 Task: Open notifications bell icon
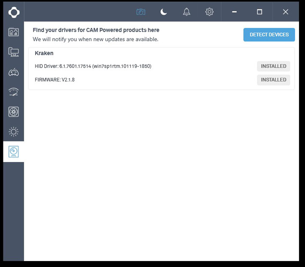click(186, 12)
